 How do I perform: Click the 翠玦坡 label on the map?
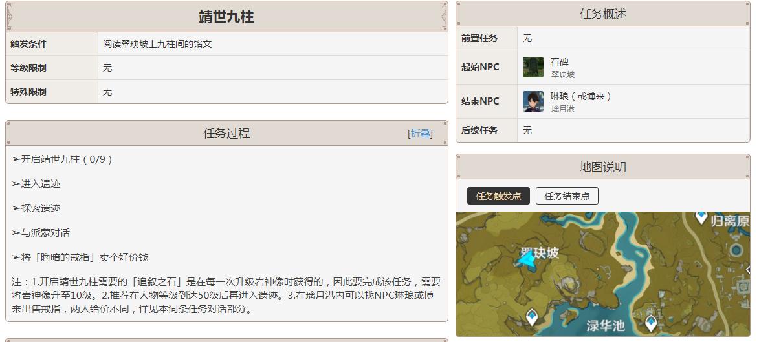540,253
